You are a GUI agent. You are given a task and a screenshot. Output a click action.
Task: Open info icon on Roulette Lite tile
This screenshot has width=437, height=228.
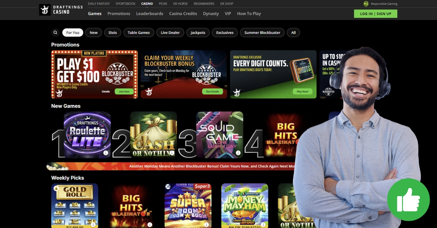point(106,153)
